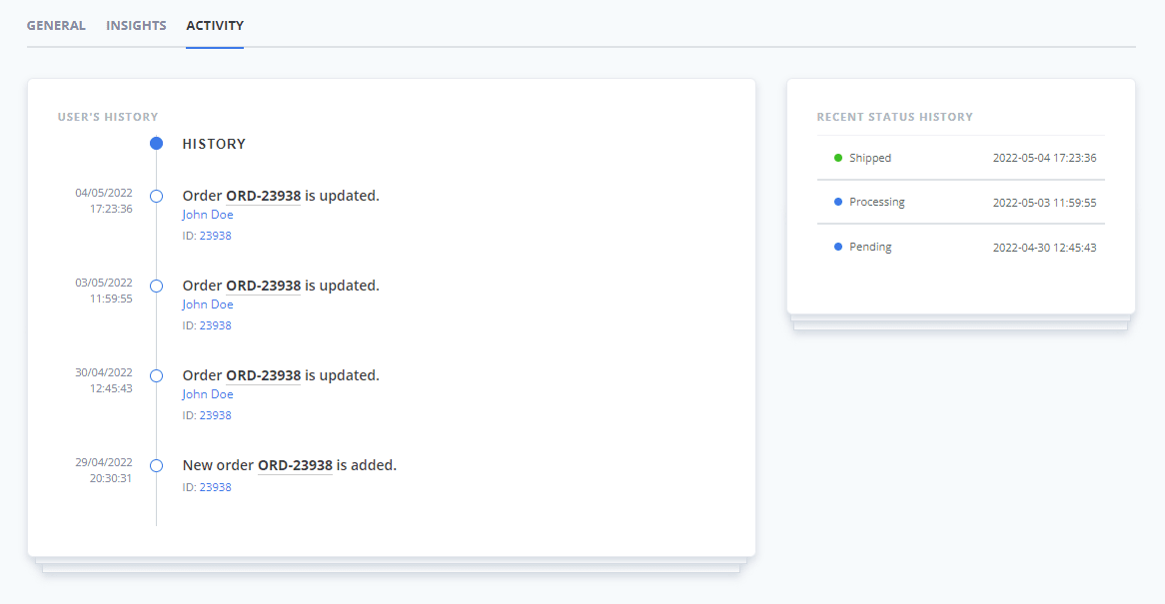1165x604 pixels.
Task: Click the timestamp 2022-05-03 11:59:55
Action: 1045,203
